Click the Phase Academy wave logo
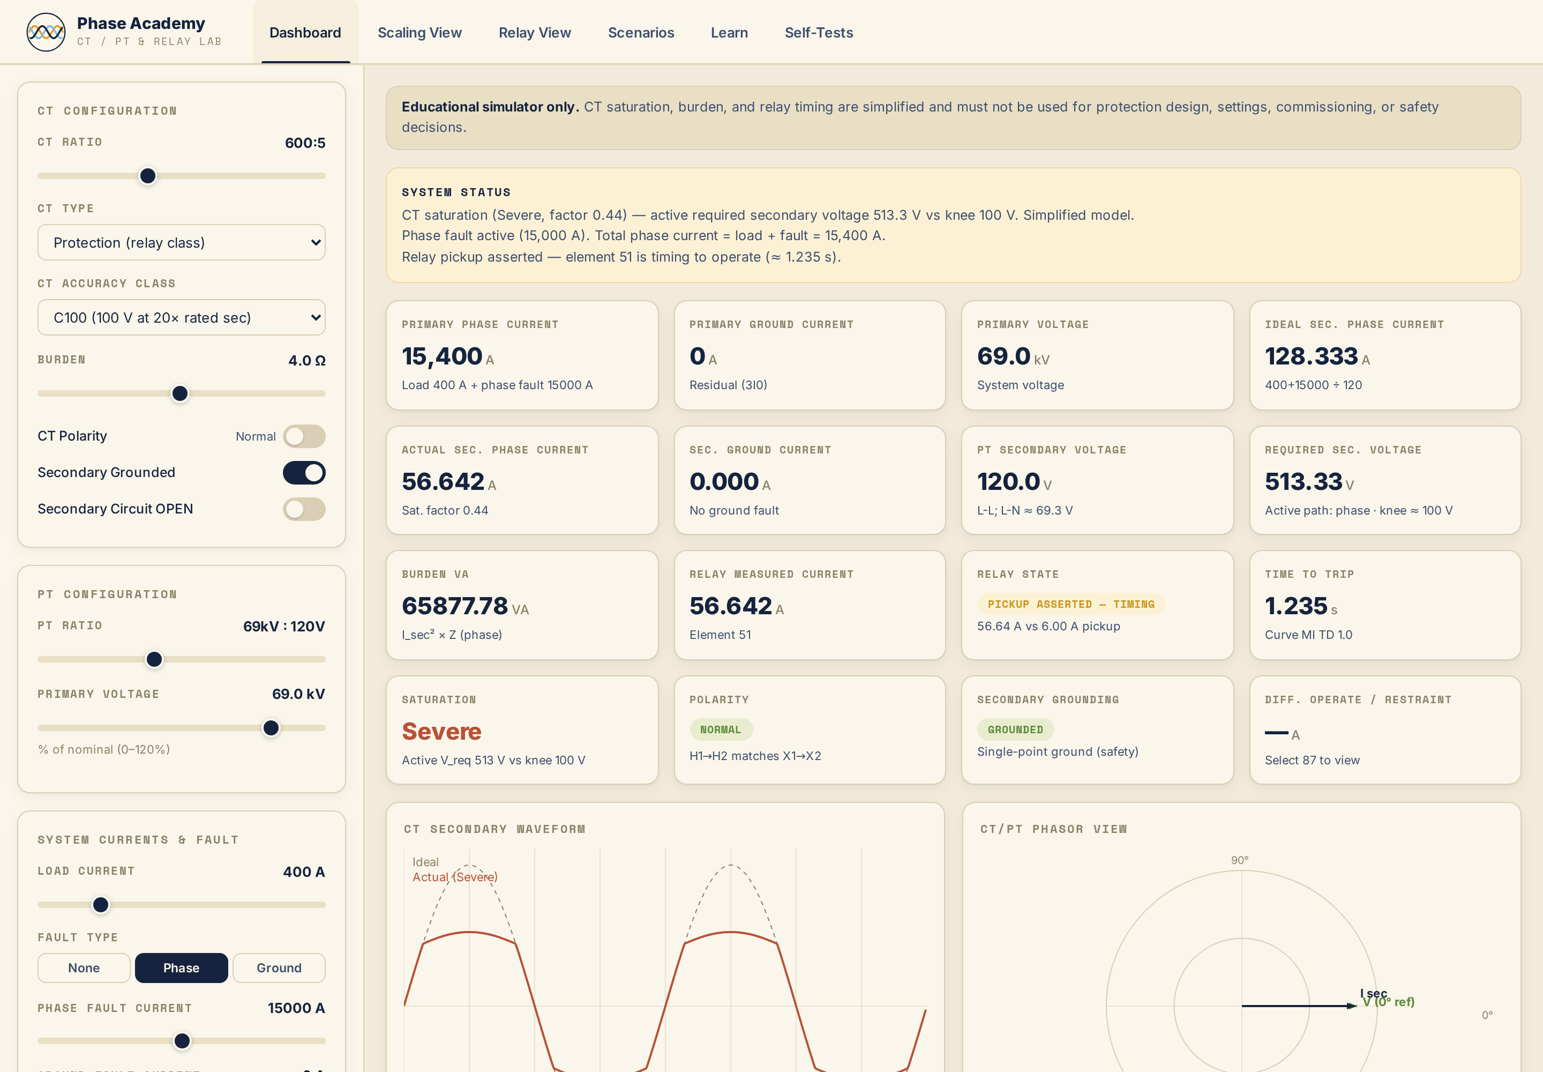This screenshot has height=1072, width=1543. click(46, 32)
